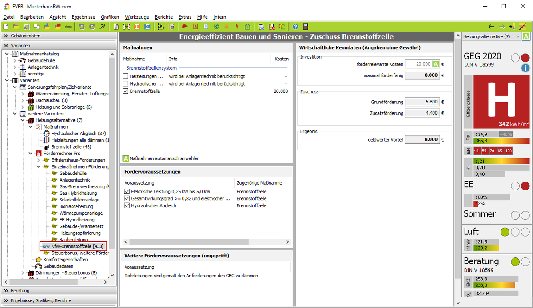533x308 pixels.
Task: Click the back arrow in the top-right toolbar
Action: click(491, 27)
